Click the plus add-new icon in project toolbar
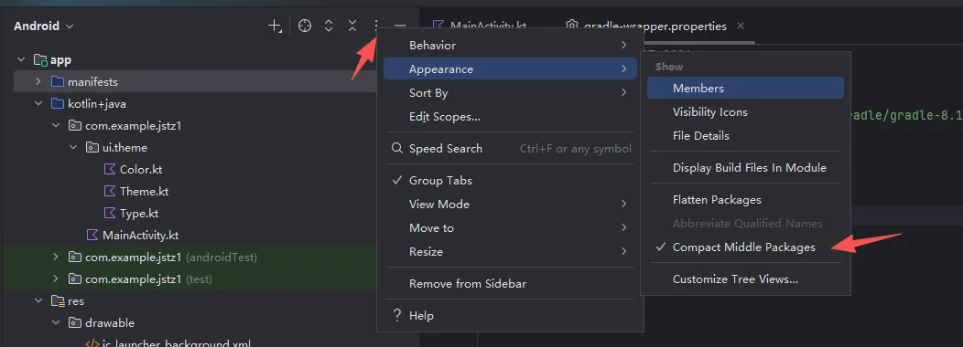963x347 pixels. 275,26
